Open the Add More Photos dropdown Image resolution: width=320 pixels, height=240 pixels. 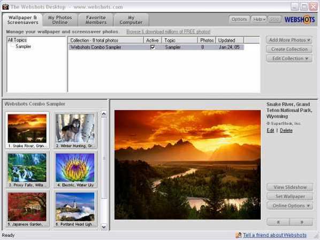coord(289,40)
